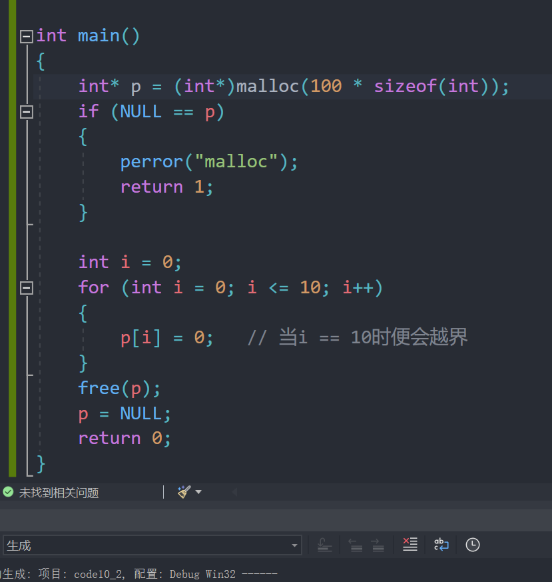
Task: Expand the code cleanup dropdown arrow
Action: point(198,492)
